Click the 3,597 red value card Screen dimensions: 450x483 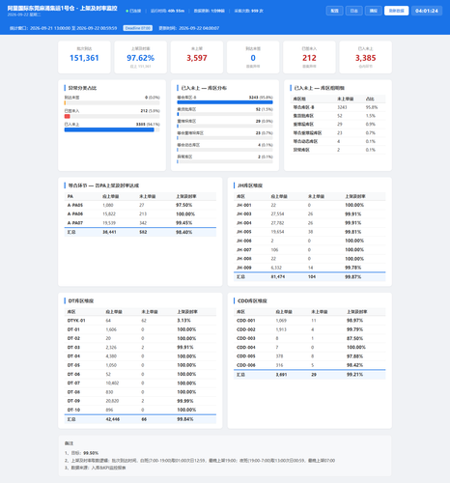click(197, 57)
